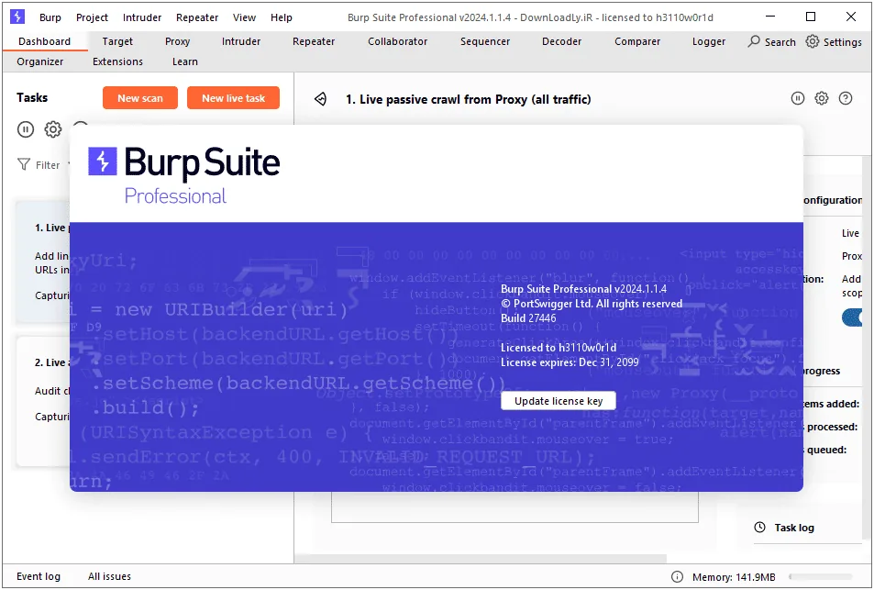The height and width of the screenshot is (590, 874).
Task: Switch to the Proxy tab
Action: pos(177,41)
